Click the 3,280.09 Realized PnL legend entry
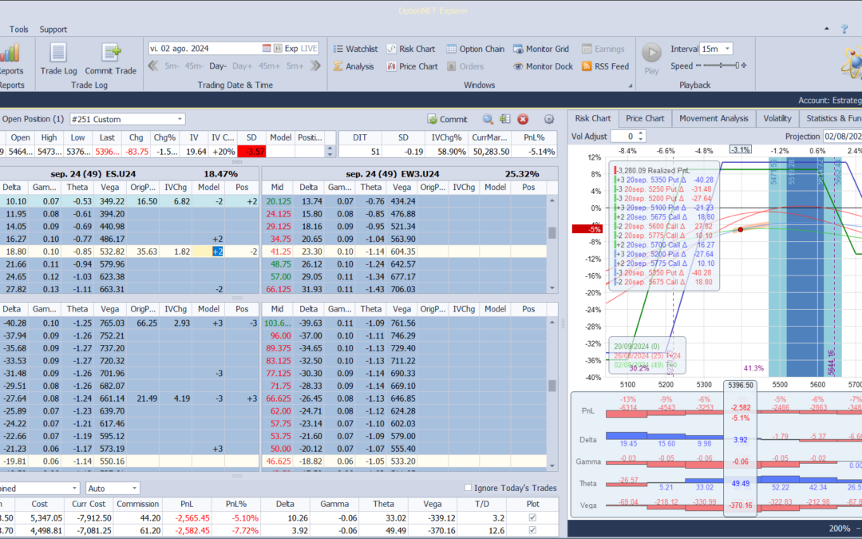Viewport: 862px width, 539px height. pyautogui.click(x=653, y=171)
